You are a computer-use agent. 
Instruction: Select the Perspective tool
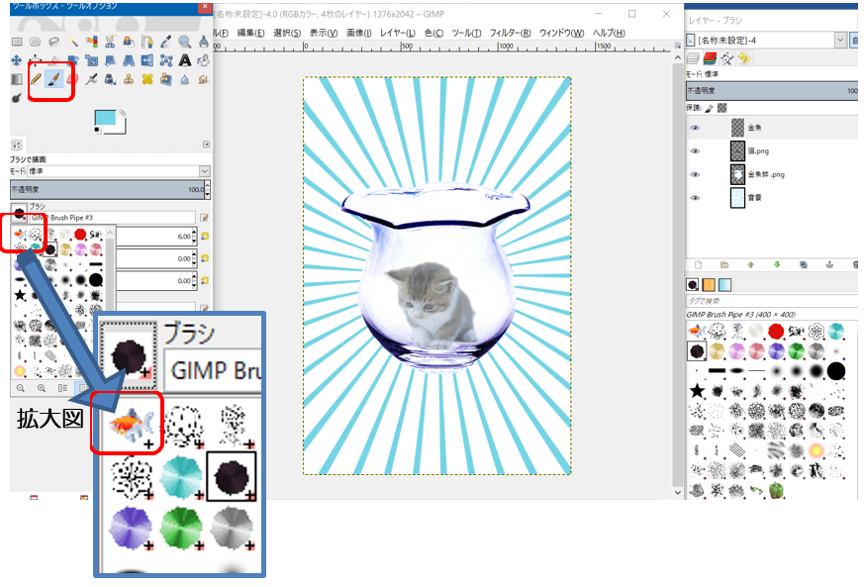[129, 60]
